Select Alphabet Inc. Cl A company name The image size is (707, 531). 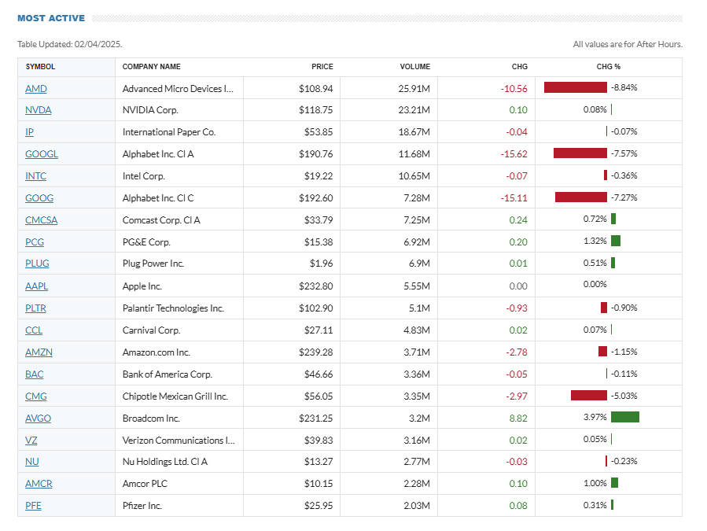pyautogui.click(x=158, y=154)
